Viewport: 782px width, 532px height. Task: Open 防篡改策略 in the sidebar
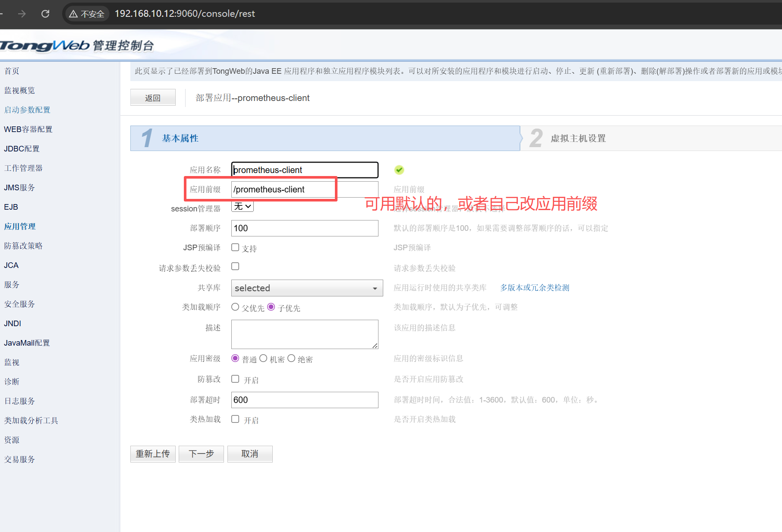(23, 246)
